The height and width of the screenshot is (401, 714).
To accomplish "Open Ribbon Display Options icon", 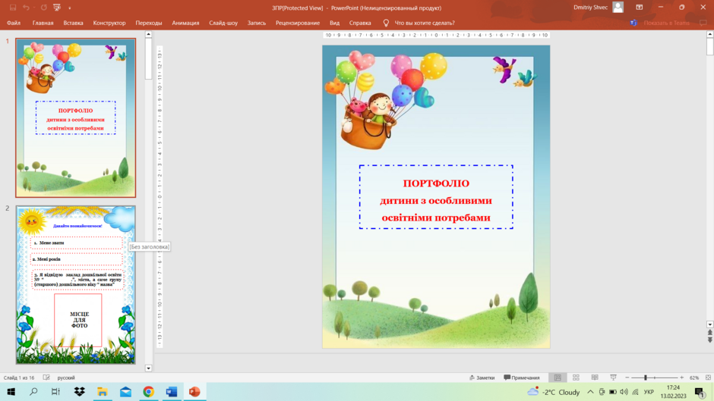I will coord(640,8).
